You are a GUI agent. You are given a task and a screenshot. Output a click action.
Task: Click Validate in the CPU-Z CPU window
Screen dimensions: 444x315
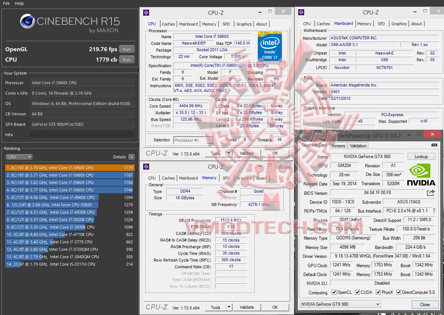(247, 153)
